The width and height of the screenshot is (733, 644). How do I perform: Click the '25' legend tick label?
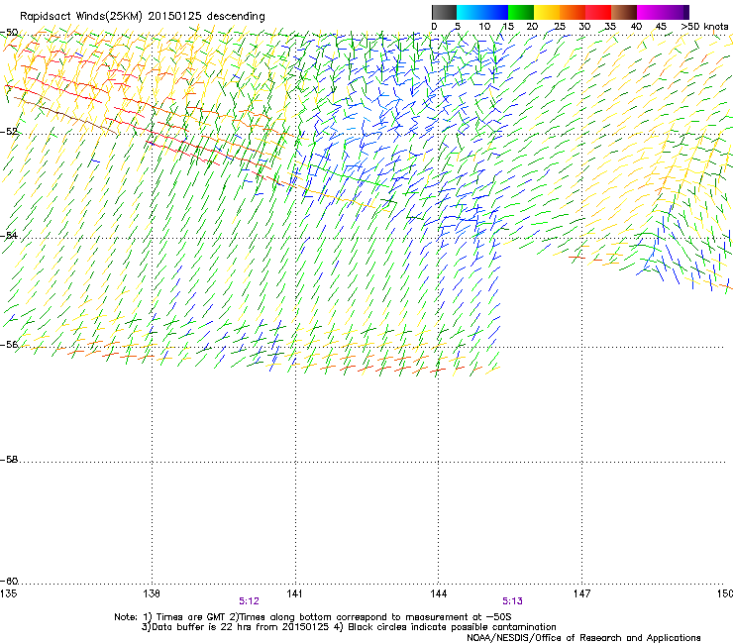pyautogui.click(x=559, y=26)
